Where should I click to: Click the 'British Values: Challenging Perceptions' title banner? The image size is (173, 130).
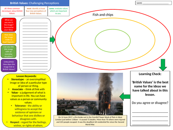tap(35, 3)
